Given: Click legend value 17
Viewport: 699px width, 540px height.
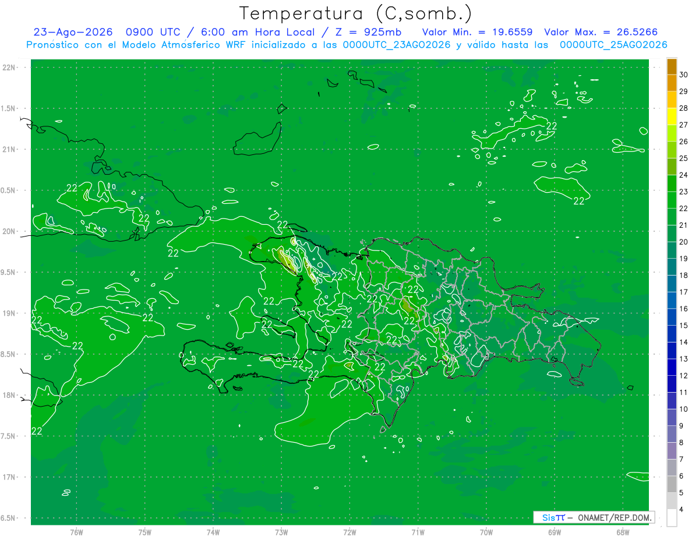Looking at the screenshot, I should point(684,292).
